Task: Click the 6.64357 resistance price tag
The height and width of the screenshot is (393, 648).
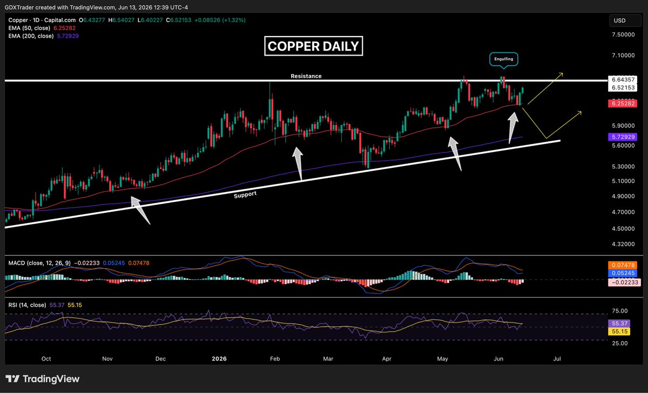Action: 623,79
